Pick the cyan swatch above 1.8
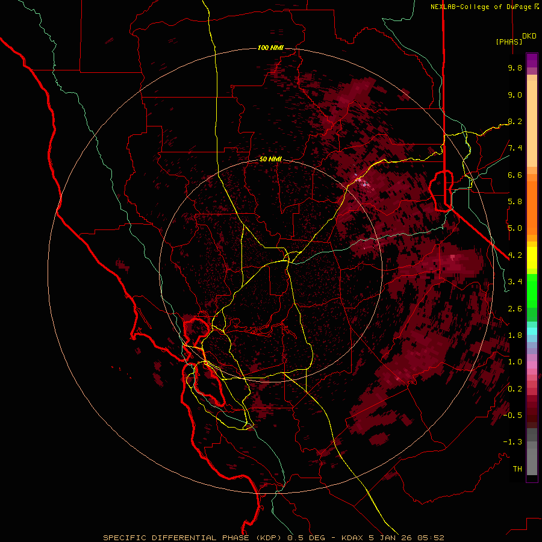 [532, 331]
